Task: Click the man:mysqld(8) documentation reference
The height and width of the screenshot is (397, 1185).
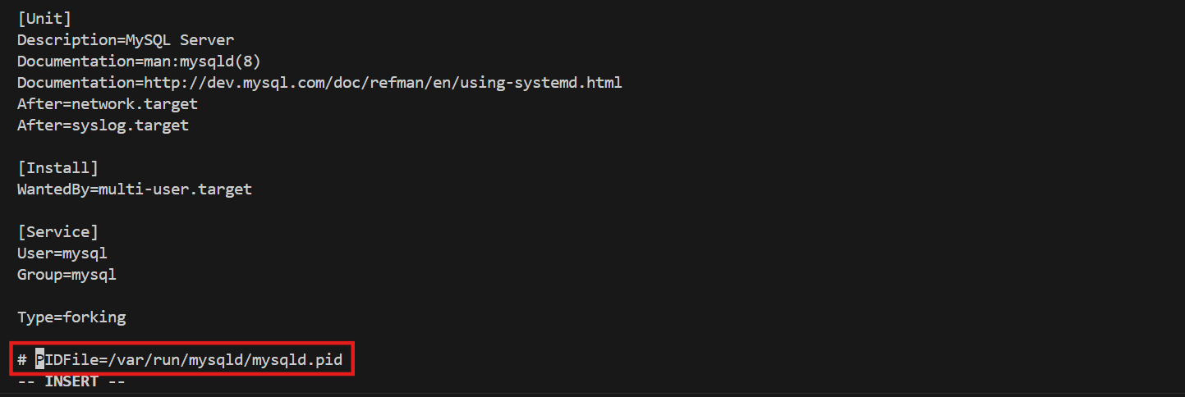Action: (x=202, y=61)
